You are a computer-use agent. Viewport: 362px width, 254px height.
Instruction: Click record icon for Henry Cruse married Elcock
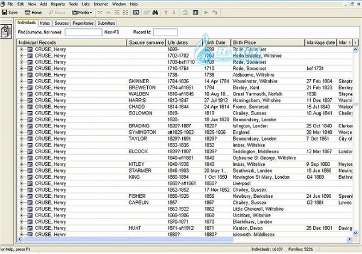pyautogui.click(x=29, y=151)
